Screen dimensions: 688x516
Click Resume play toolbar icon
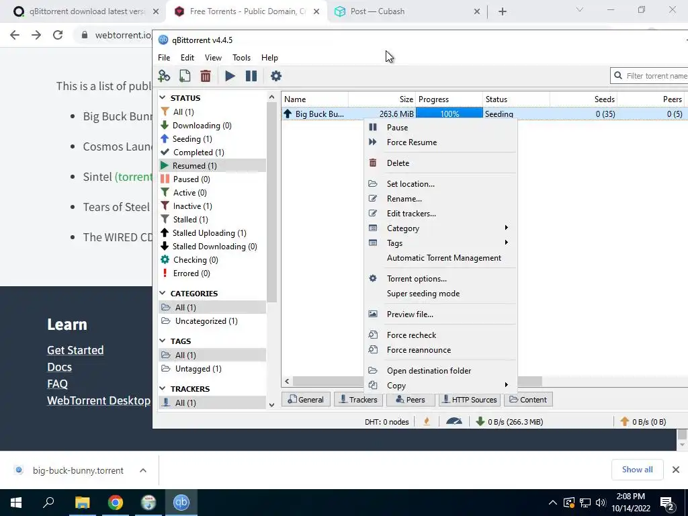tap(230, 76)
